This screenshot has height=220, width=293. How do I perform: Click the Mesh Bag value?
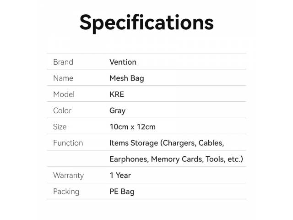pyautogui.click(x=127, y=78)
